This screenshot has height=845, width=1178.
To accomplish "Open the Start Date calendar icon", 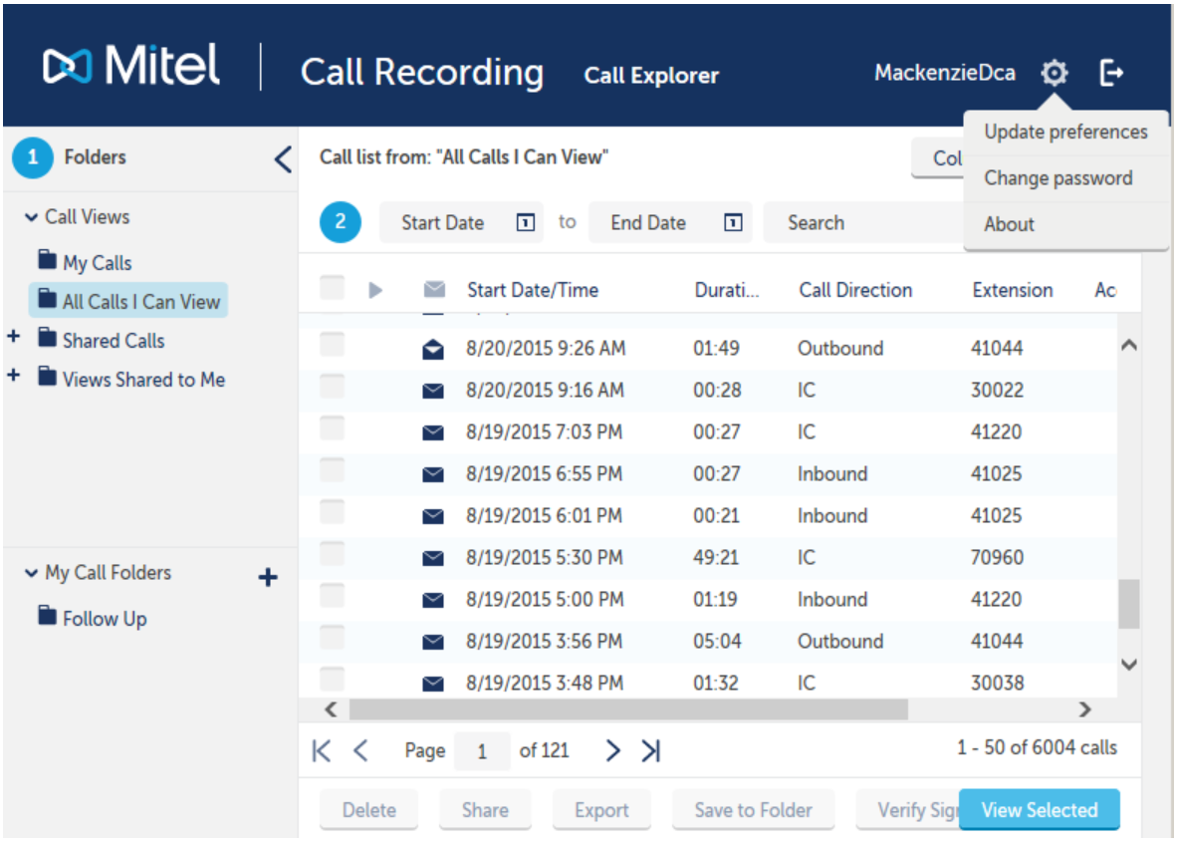I will point(526,222).
